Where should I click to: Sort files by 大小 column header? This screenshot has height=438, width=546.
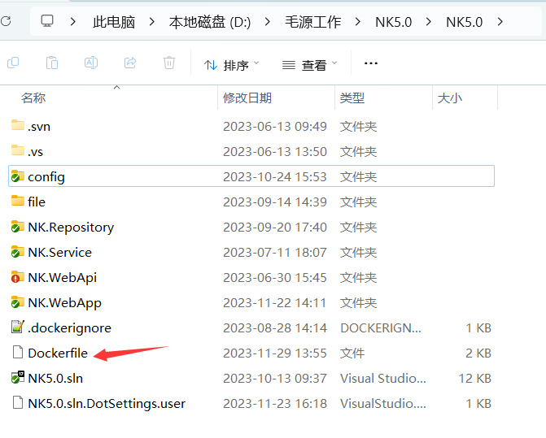pos(449,98)
